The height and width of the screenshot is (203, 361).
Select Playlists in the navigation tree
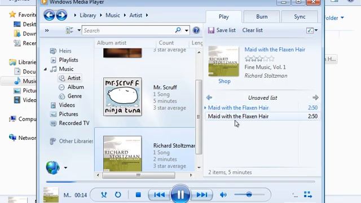(x=68, y=60)
